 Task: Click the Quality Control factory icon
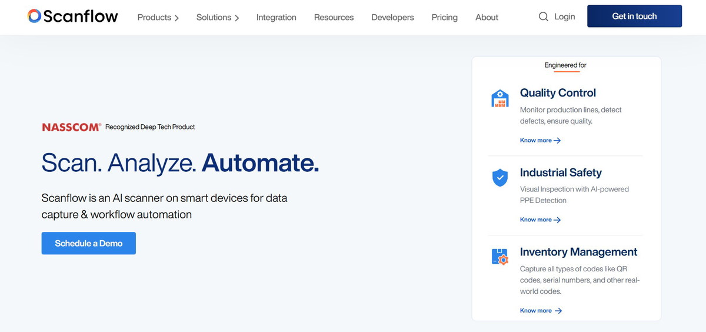click(x=499, y=98)
